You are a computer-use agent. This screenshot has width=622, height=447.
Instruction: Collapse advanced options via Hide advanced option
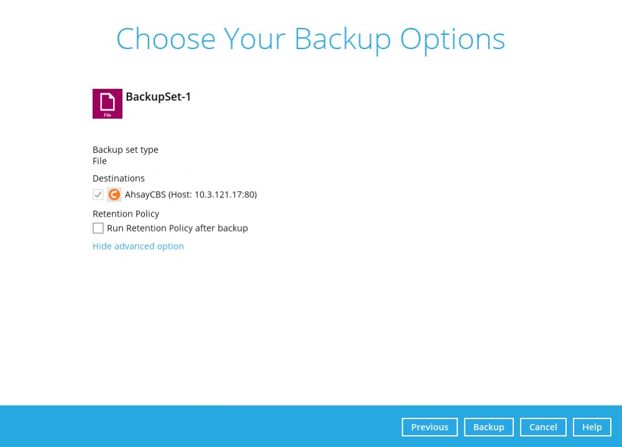click(x=138, y=246)
